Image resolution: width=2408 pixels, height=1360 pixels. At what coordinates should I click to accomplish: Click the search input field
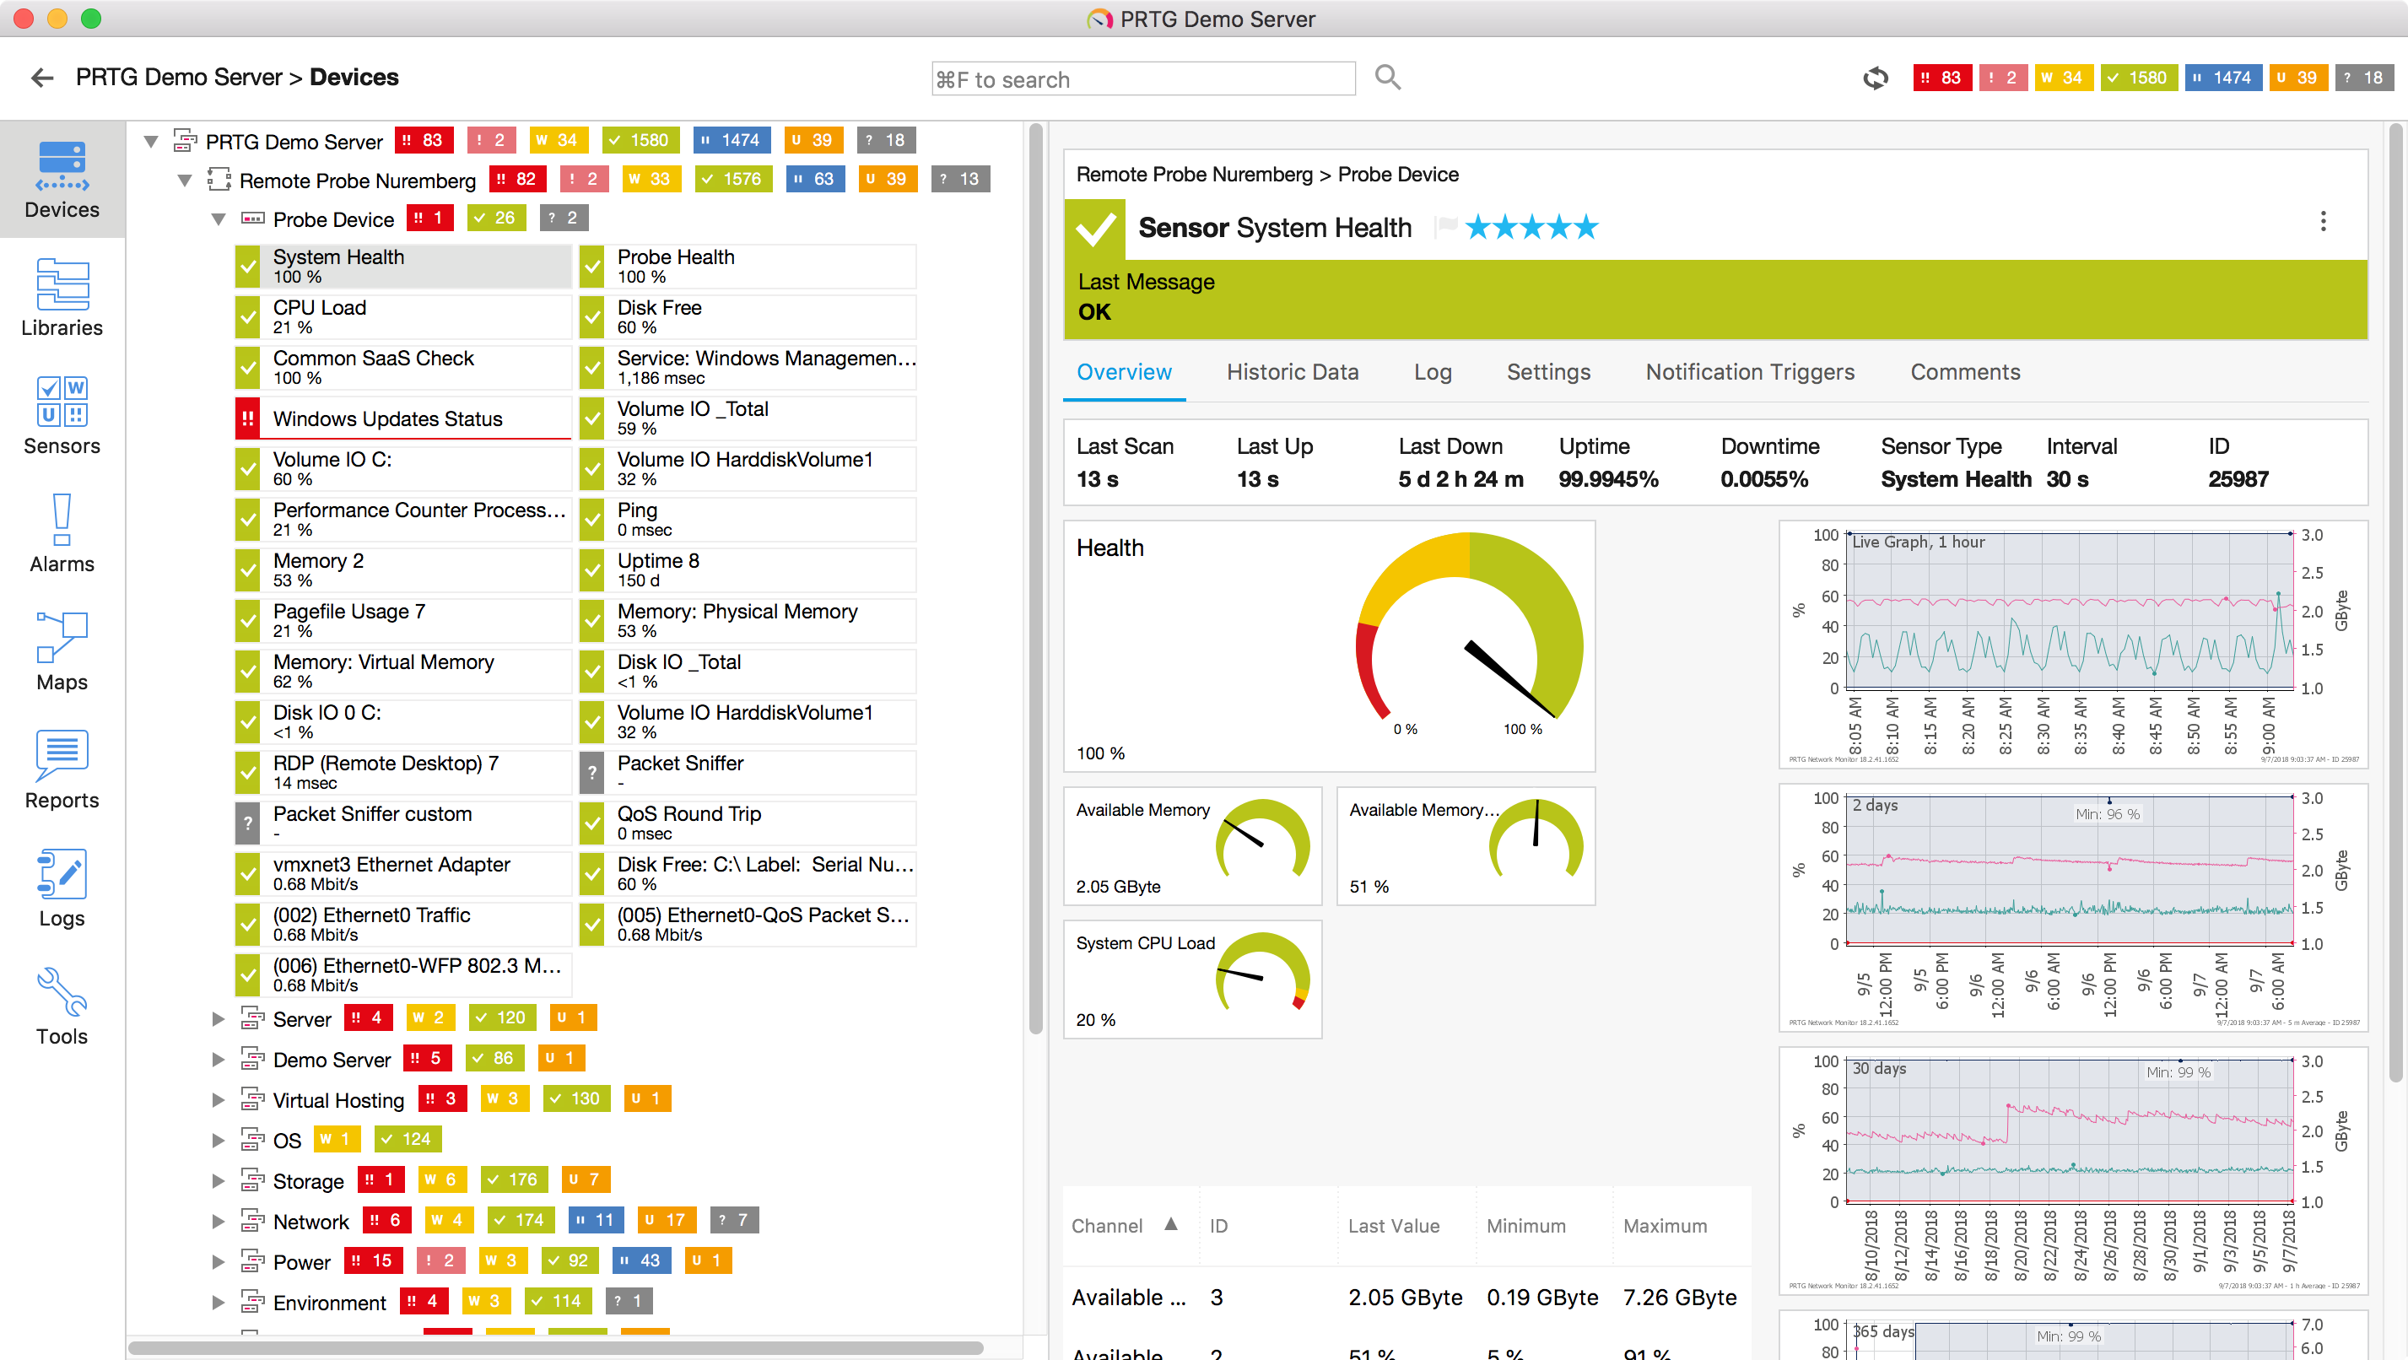[x=1142, y=78]
